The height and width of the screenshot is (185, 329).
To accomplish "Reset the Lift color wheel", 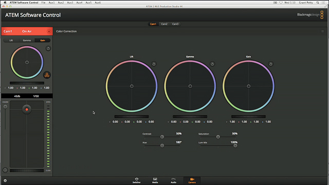I will [x=154, y=64].
